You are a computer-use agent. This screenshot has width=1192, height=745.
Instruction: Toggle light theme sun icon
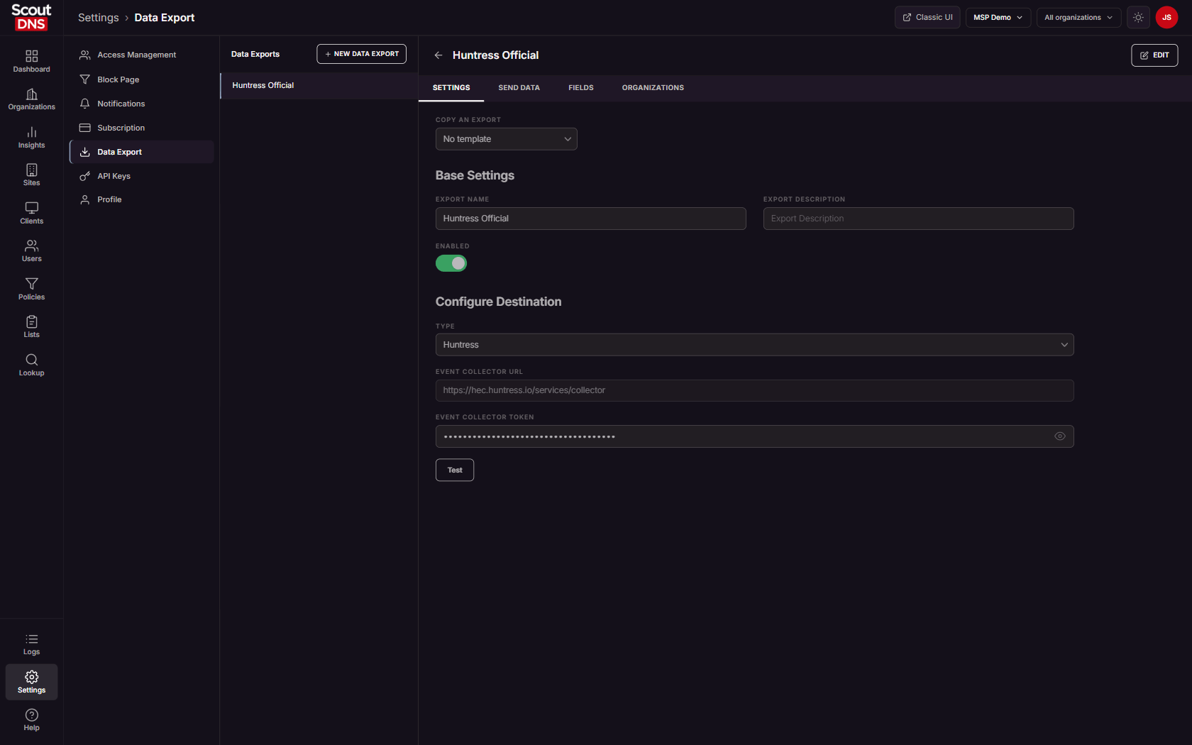1138,17
